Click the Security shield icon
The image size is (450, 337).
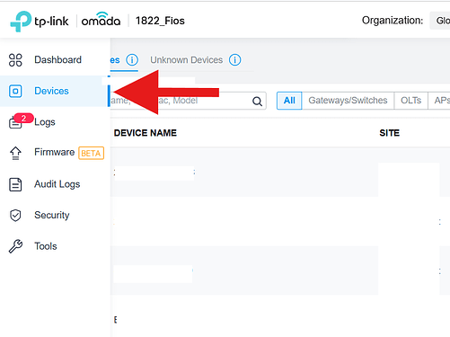click(15, 216)
